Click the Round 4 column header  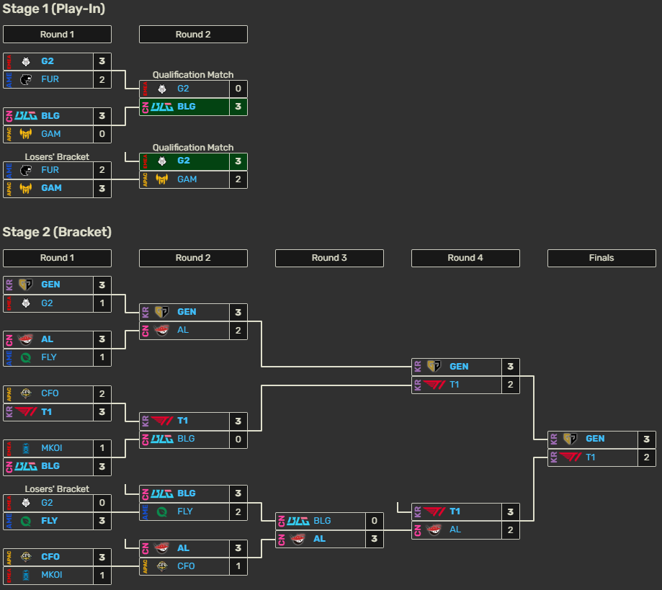tap(465, 258)
